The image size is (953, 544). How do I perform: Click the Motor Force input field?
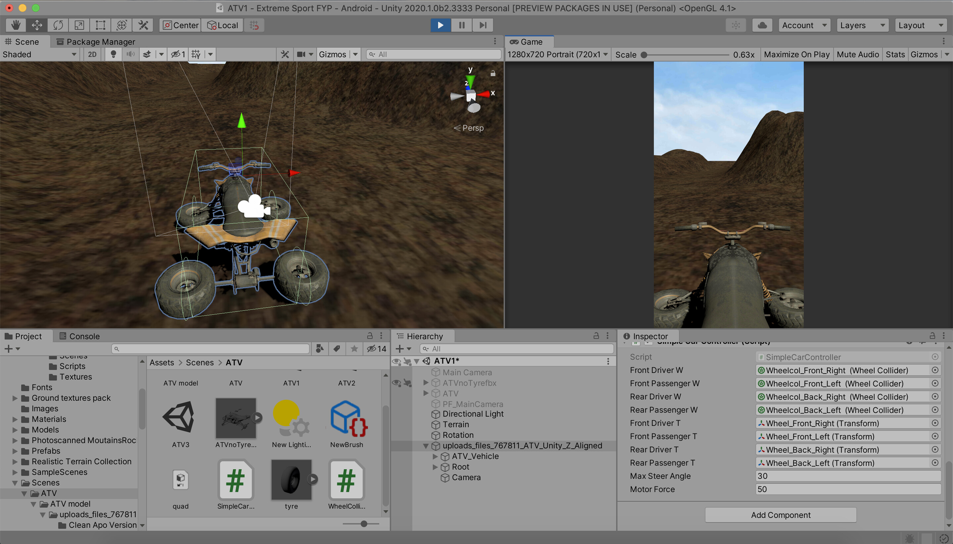point(847,489)
